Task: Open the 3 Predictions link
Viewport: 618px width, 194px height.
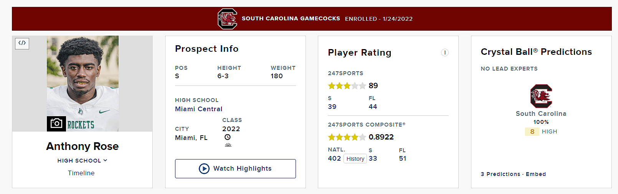Action: coord(500,174)
